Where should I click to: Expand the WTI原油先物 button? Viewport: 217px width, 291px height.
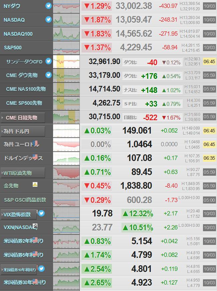pos(23,173)
